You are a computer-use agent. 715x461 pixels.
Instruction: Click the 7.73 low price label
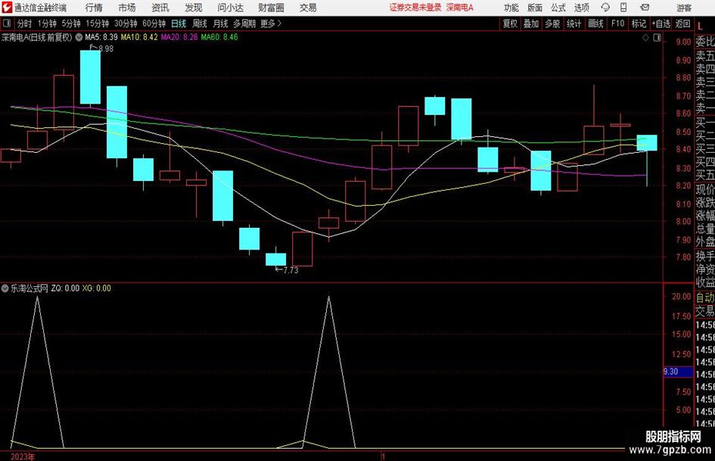coord(291,270)
